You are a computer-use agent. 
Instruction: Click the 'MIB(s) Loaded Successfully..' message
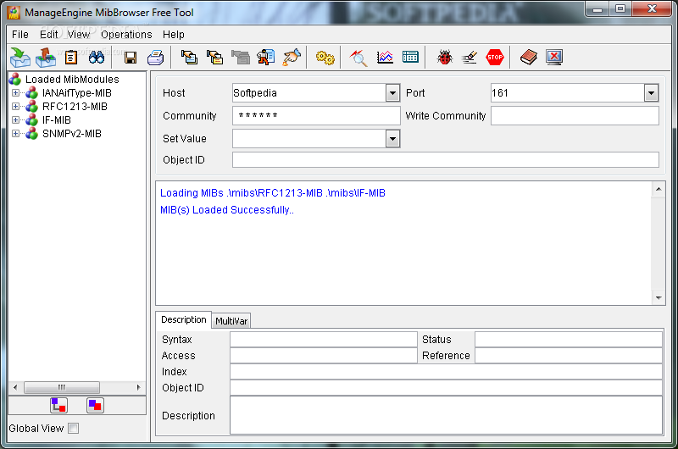pos(227,210)
